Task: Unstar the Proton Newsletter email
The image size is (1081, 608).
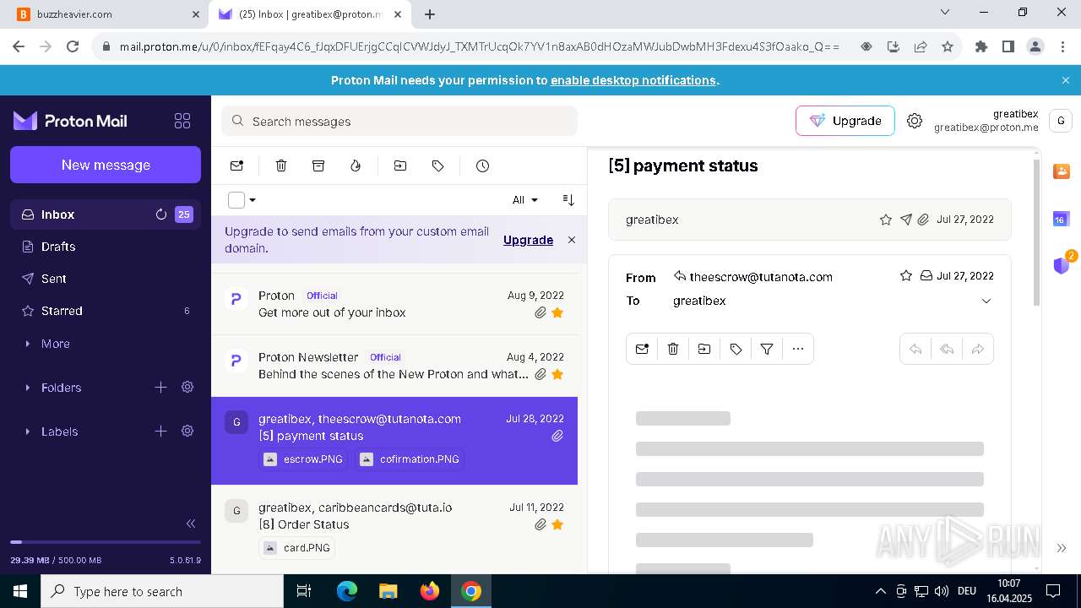Action: tap(557, 374)
